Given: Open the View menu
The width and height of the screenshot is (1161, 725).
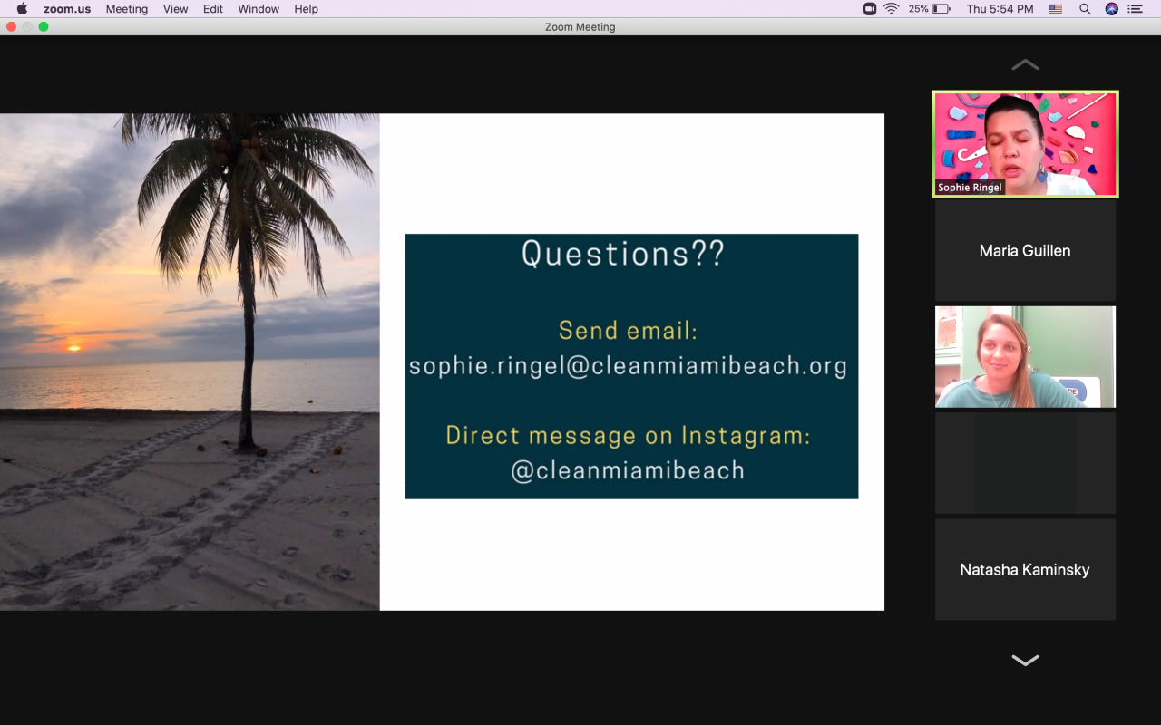Looking at the screenshot, I should (x=175, y=9).
